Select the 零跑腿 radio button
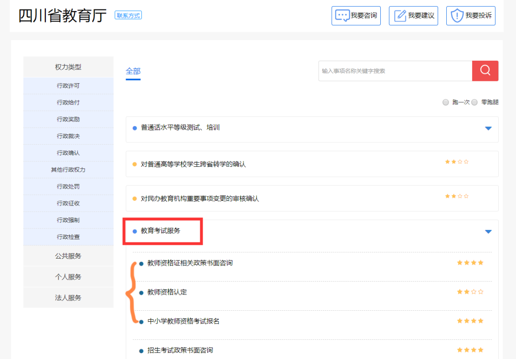 (474, 102)
